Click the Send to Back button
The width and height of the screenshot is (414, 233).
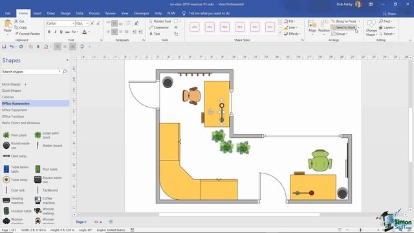point(343,27)
